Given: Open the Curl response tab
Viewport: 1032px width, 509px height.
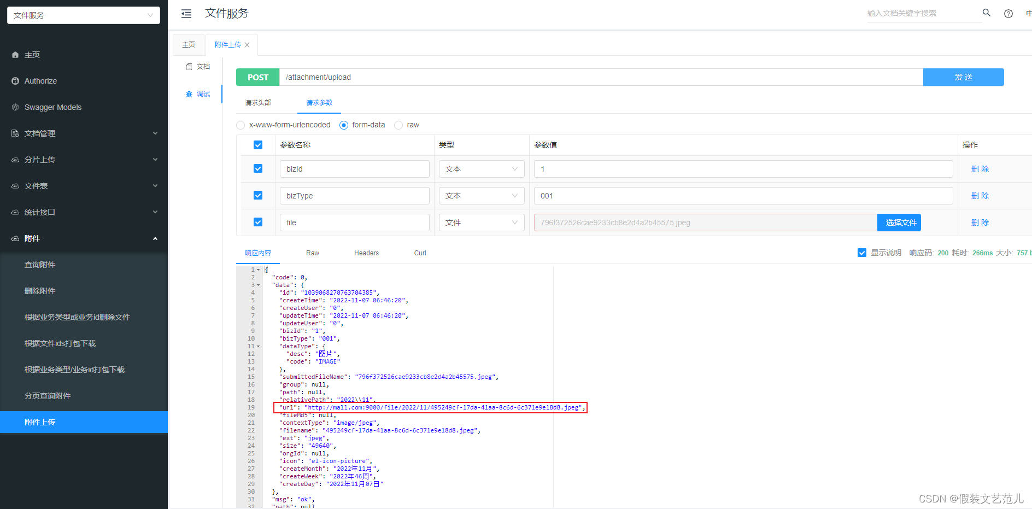Looking at the screenshot, I should click(420, 253).
